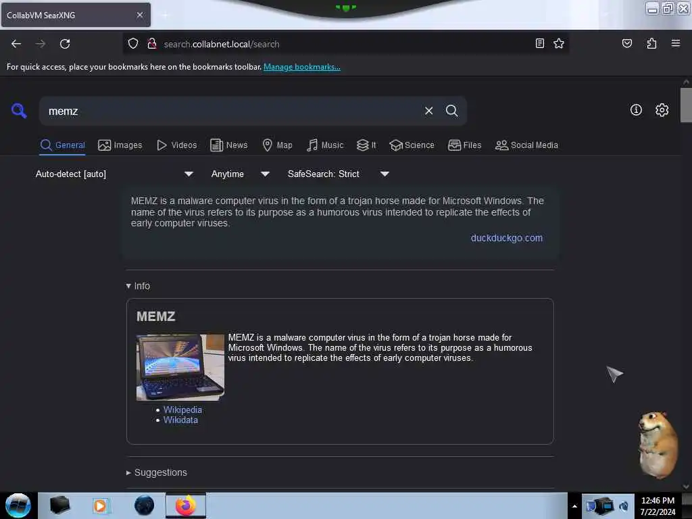This screenshot has width=692, height=519.
Task: Open the Auto-detect language dropdown
Action: (x=114, y=174)
